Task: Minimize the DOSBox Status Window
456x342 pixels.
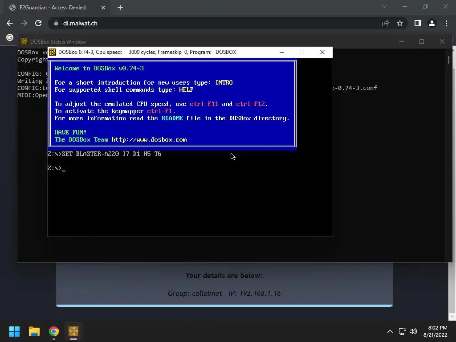Action: (402, 41)
